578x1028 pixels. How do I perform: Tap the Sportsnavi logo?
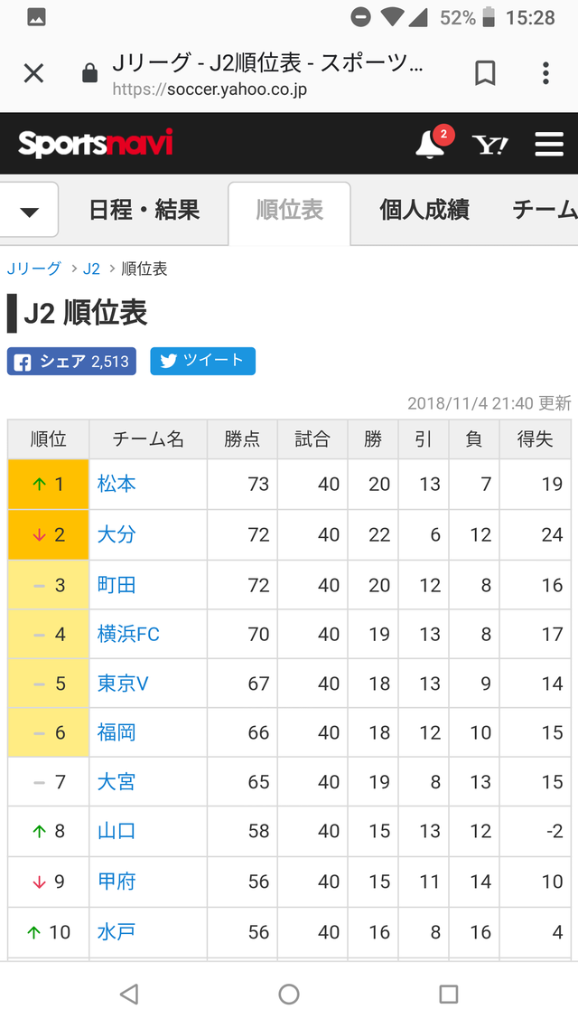tap(96, 144)
